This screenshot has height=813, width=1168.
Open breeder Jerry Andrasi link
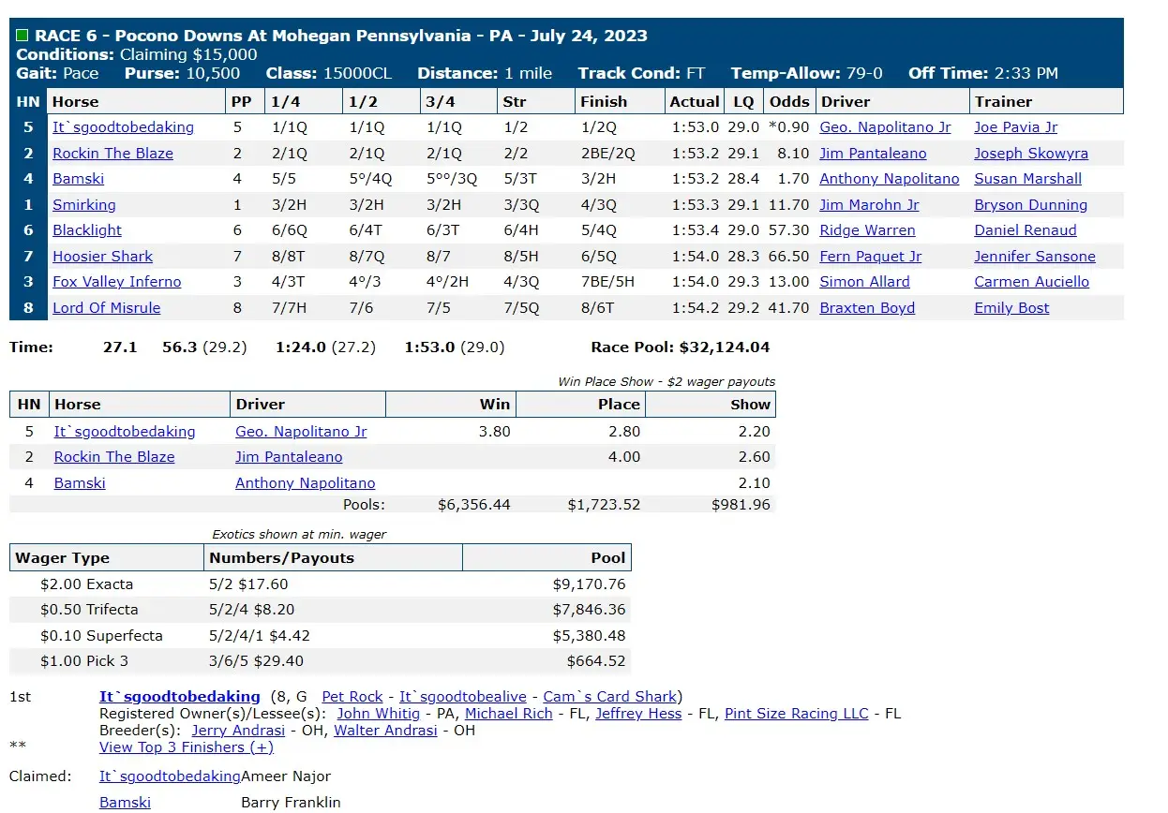pos(238,731)
